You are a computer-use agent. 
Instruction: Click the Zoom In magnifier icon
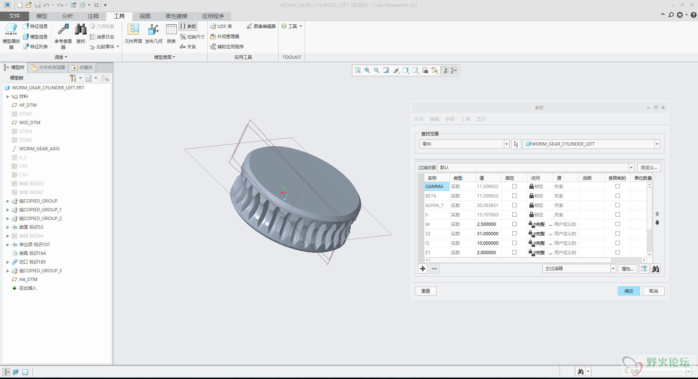click(x=367, y=70)
